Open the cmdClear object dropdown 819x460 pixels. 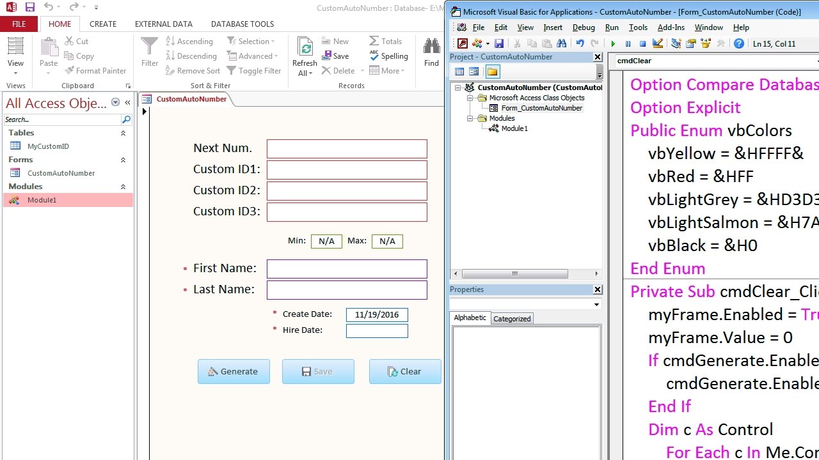[x=816, y=61]
